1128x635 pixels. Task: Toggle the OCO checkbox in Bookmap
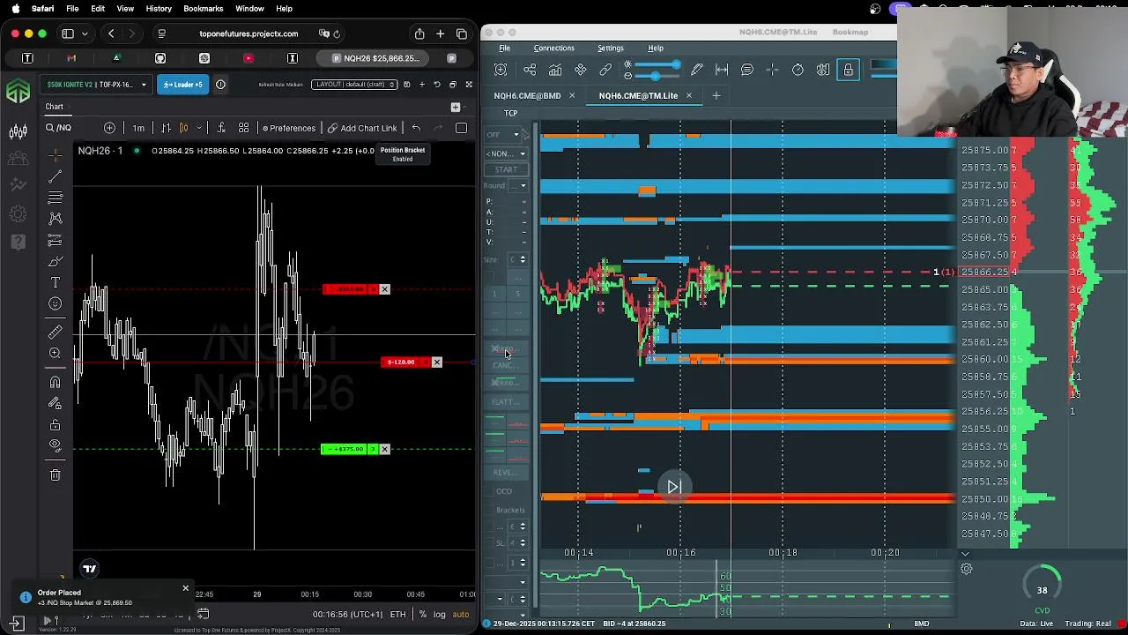tap(490, 491)
